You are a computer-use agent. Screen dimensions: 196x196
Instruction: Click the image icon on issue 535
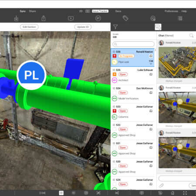tap(151, 74)
